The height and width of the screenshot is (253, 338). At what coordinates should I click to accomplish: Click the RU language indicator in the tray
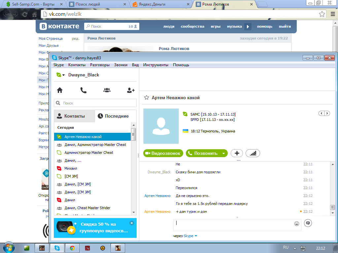point(286,247)
